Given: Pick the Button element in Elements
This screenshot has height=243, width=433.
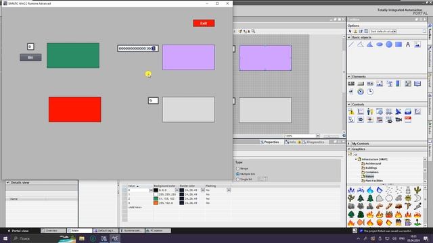Looking at the screenshot, I should click(361, 84).
